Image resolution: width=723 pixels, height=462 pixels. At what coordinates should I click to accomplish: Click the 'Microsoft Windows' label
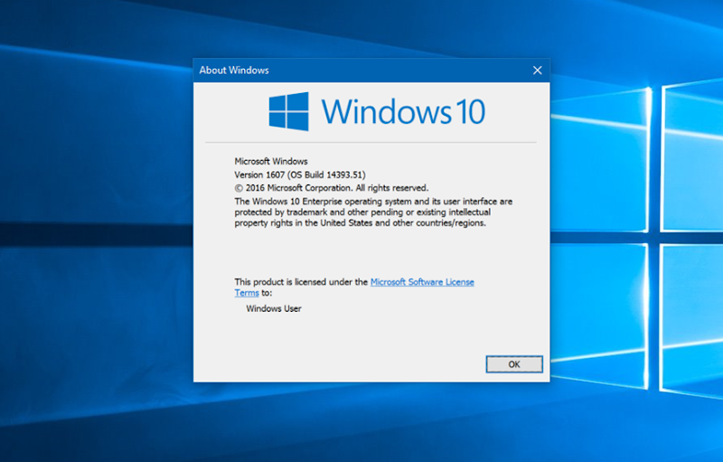pyautogui.click(x=270, y=161)
